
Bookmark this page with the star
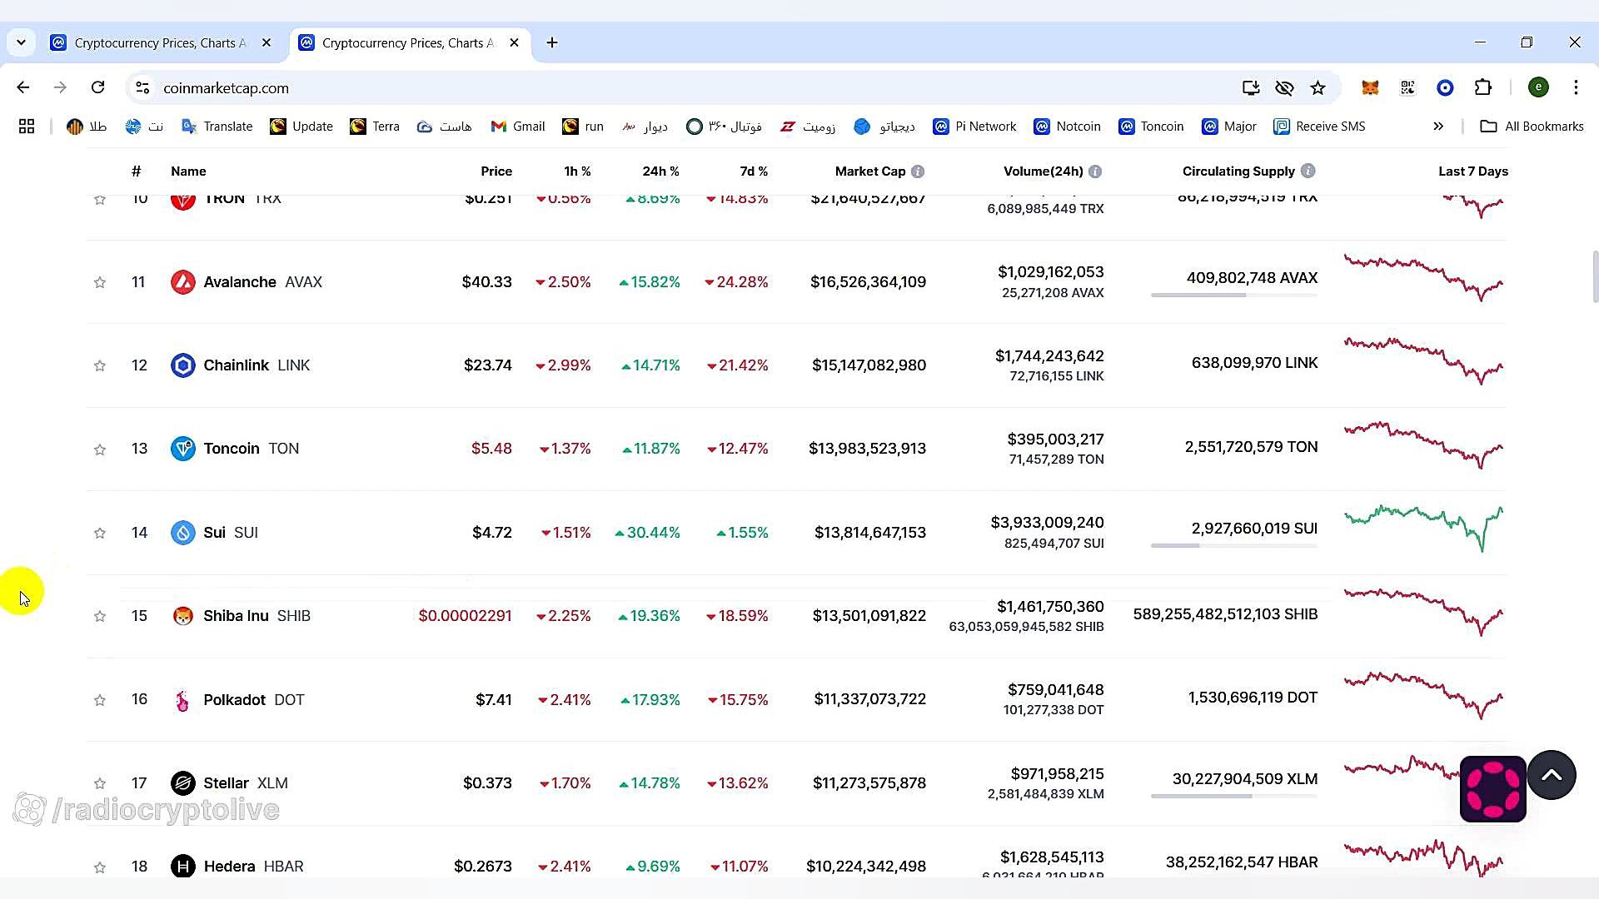[x=1318, y=87]
